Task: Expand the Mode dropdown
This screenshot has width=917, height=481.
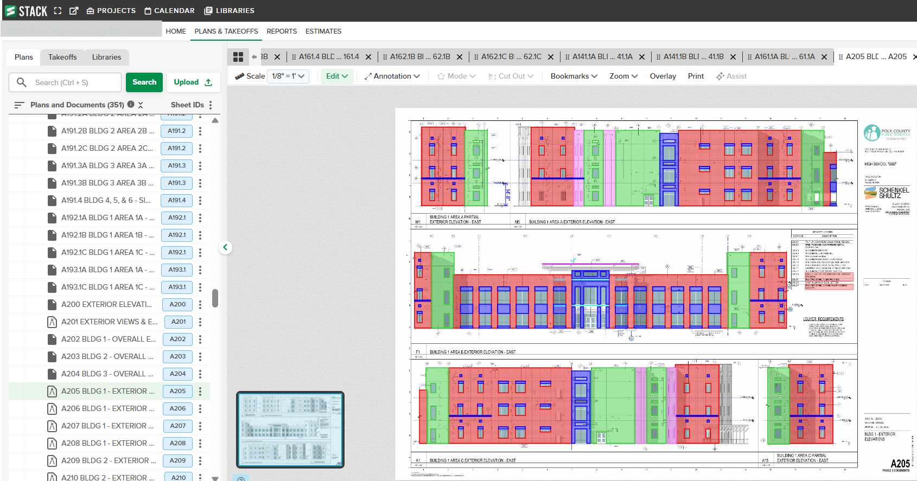Action: pyautogui.click(x=456, y=76)
